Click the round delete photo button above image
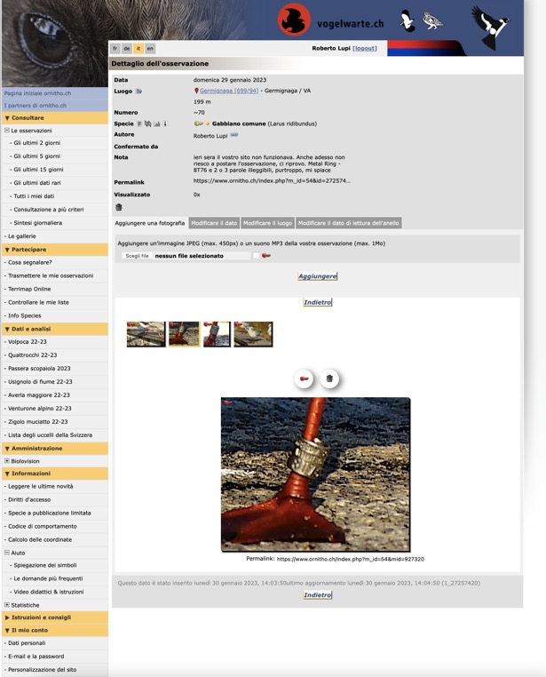Screen dimensions: 546x677 tap(329, 378)
